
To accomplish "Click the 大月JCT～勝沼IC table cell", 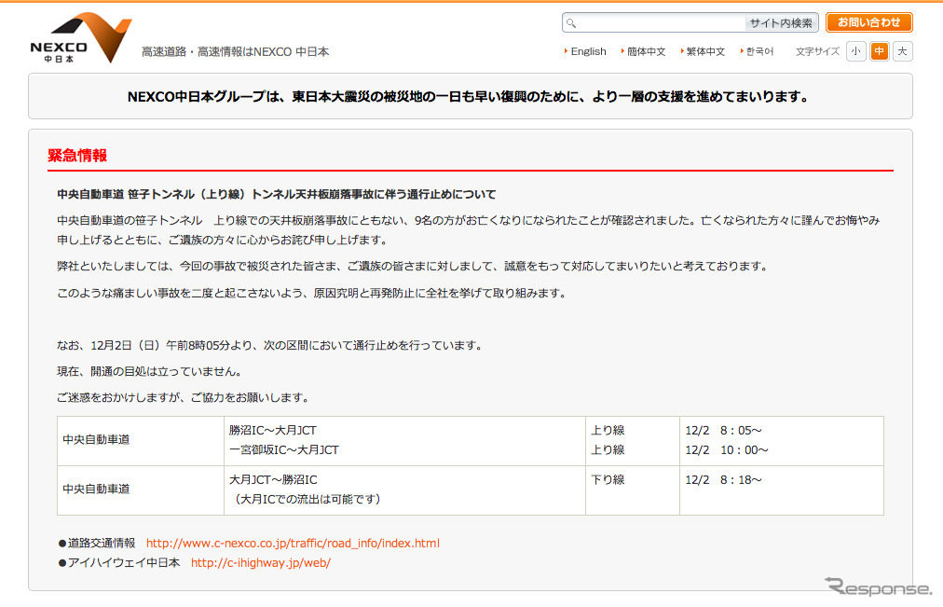I will [x=272, y=479].
